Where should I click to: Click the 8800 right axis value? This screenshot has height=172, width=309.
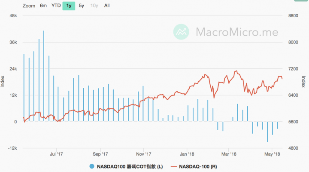tap(293, 15)
